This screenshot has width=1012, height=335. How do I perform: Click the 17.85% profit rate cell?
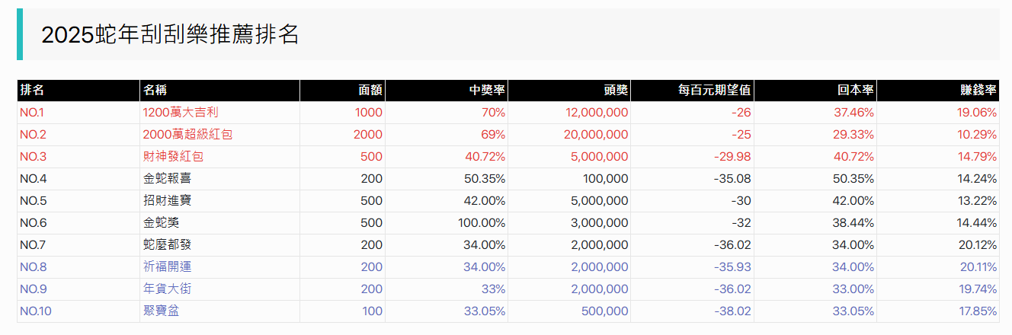pos(938,311)
